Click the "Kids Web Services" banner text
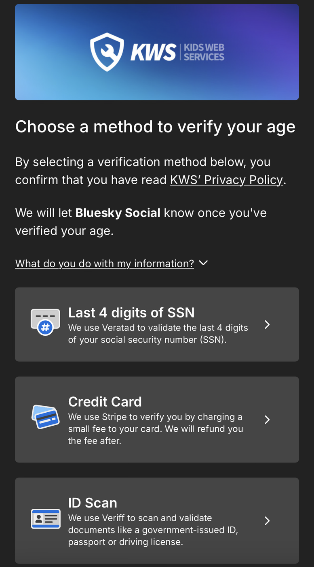 [204, 52]
